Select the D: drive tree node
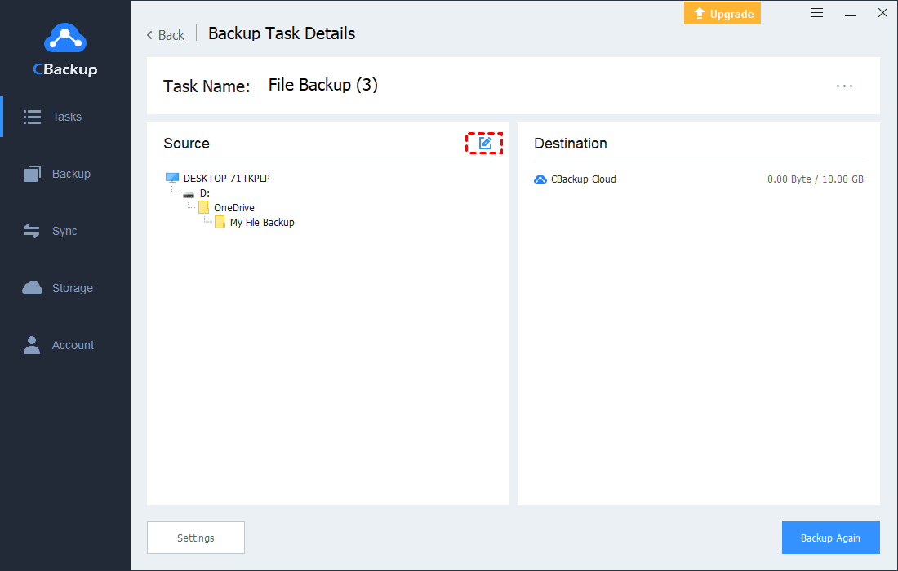Viewport: 898px width, 571px height. coord(204,193)
